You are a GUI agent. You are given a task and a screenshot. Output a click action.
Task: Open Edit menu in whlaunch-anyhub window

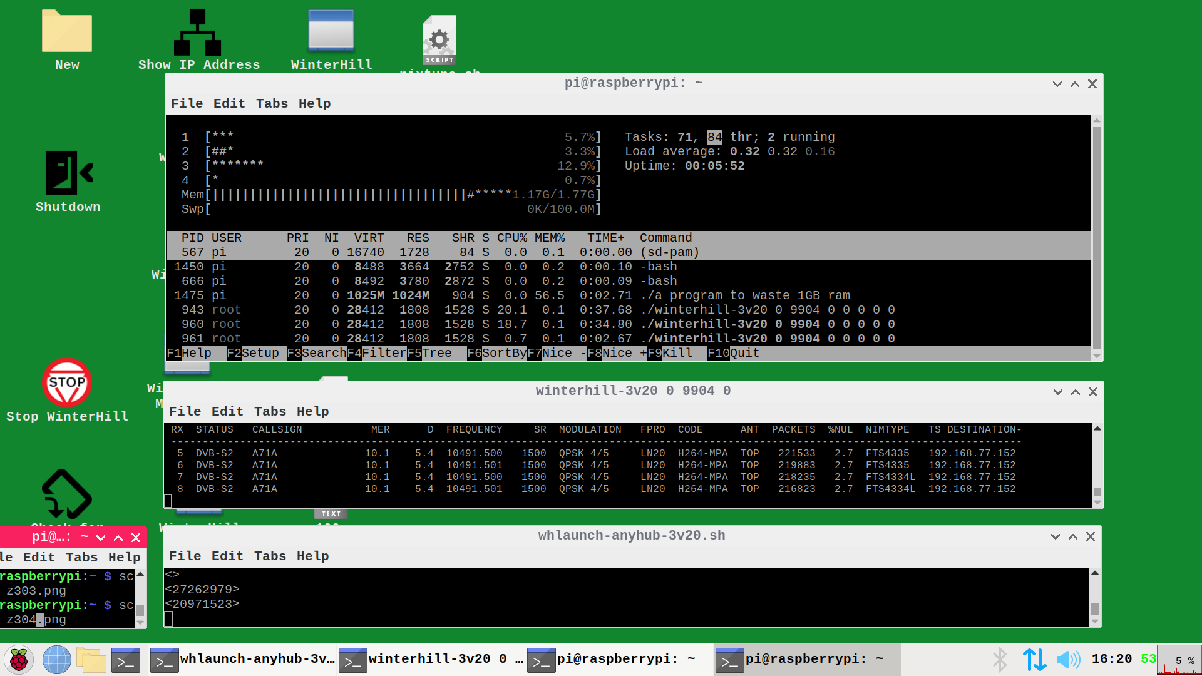point(227,556)
